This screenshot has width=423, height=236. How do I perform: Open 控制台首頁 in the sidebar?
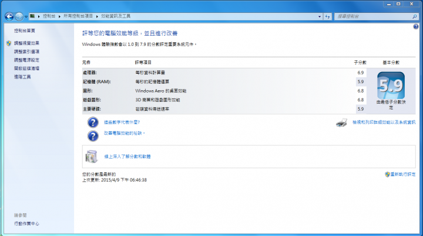[25, 30]
